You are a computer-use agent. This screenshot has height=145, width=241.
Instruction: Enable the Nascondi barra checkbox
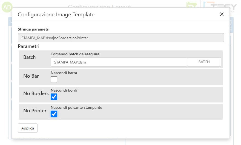point(54,80)
